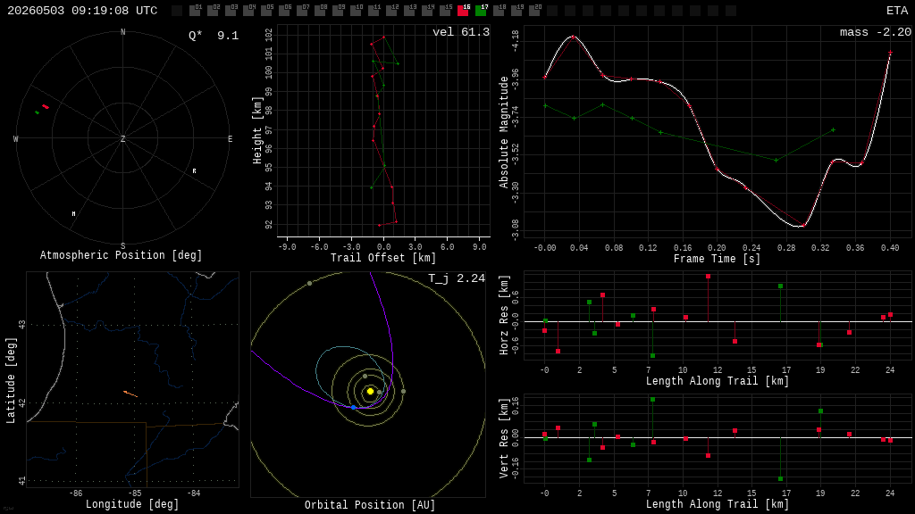This screenshot has height=514, width=915.
Task: Click the mass -2.20 readout
Action: tap(876, 32)
